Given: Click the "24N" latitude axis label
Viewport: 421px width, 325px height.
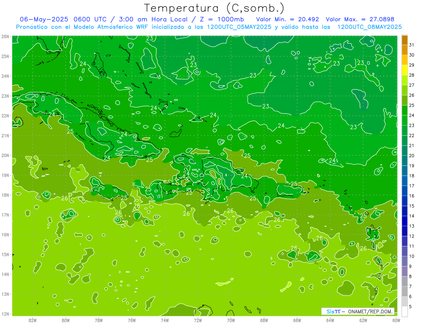Looking at the screenshot, I should pyautogui.click(x=5, y=76).
